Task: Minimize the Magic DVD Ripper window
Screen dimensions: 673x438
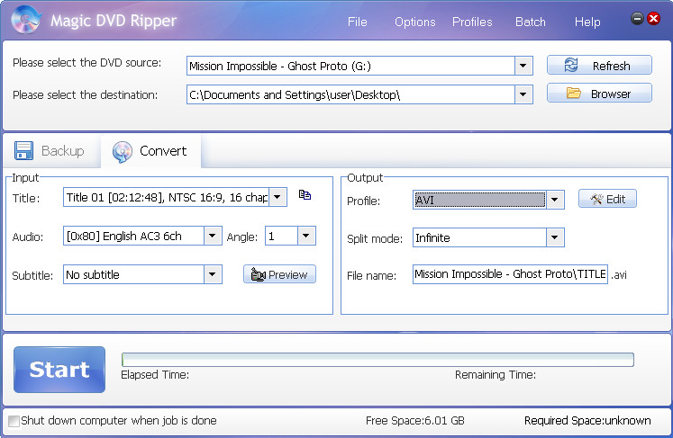Action: (637, 18)
